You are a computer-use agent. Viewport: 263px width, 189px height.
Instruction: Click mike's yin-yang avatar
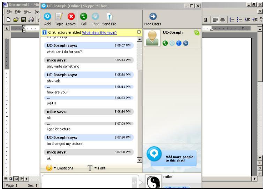(153, 182)
